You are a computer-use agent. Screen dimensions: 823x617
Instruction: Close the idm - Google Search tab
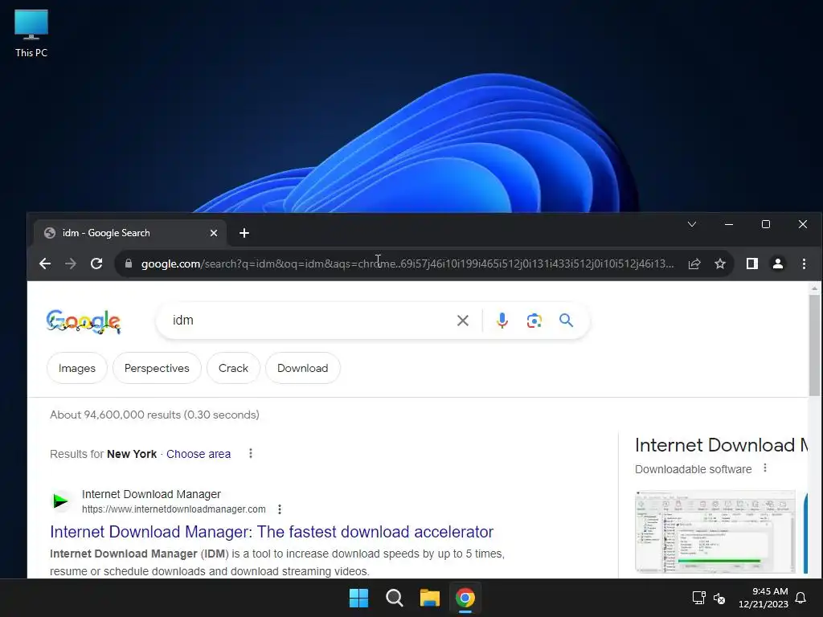[x=214, y=233]
